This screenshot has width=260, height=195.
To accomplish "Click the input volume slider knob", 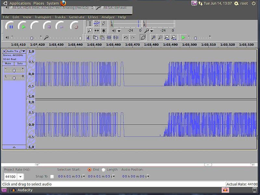I will pyautogui.click(x=80, y=38).
